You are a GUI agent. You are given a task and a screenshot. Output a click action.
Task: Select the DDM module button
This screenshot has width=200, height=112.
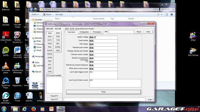pos(50,44)
